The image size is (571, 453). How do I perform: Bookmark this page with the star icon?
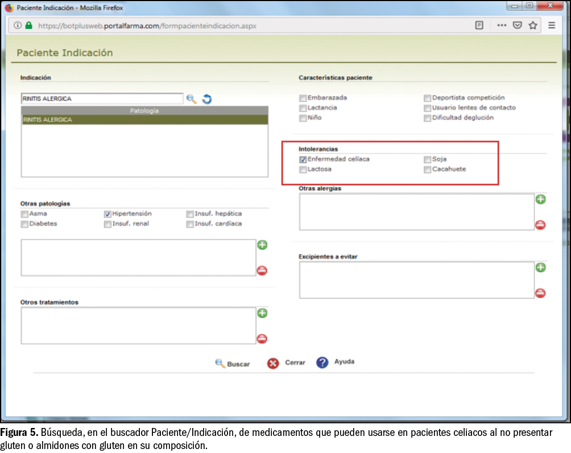(533, 26)
